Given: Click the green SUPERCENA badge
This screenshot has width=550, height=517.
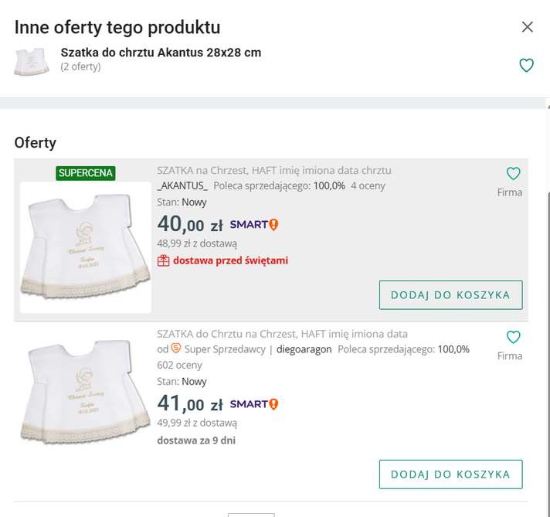Looking at the screenshot, I should 86,173.
